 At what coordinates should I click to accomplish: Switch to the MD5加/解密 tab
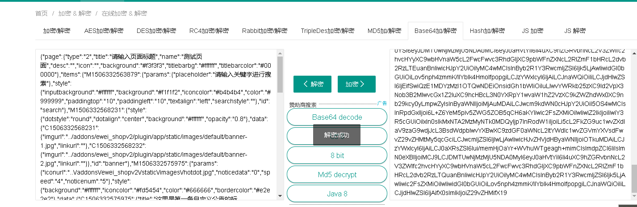384,31
